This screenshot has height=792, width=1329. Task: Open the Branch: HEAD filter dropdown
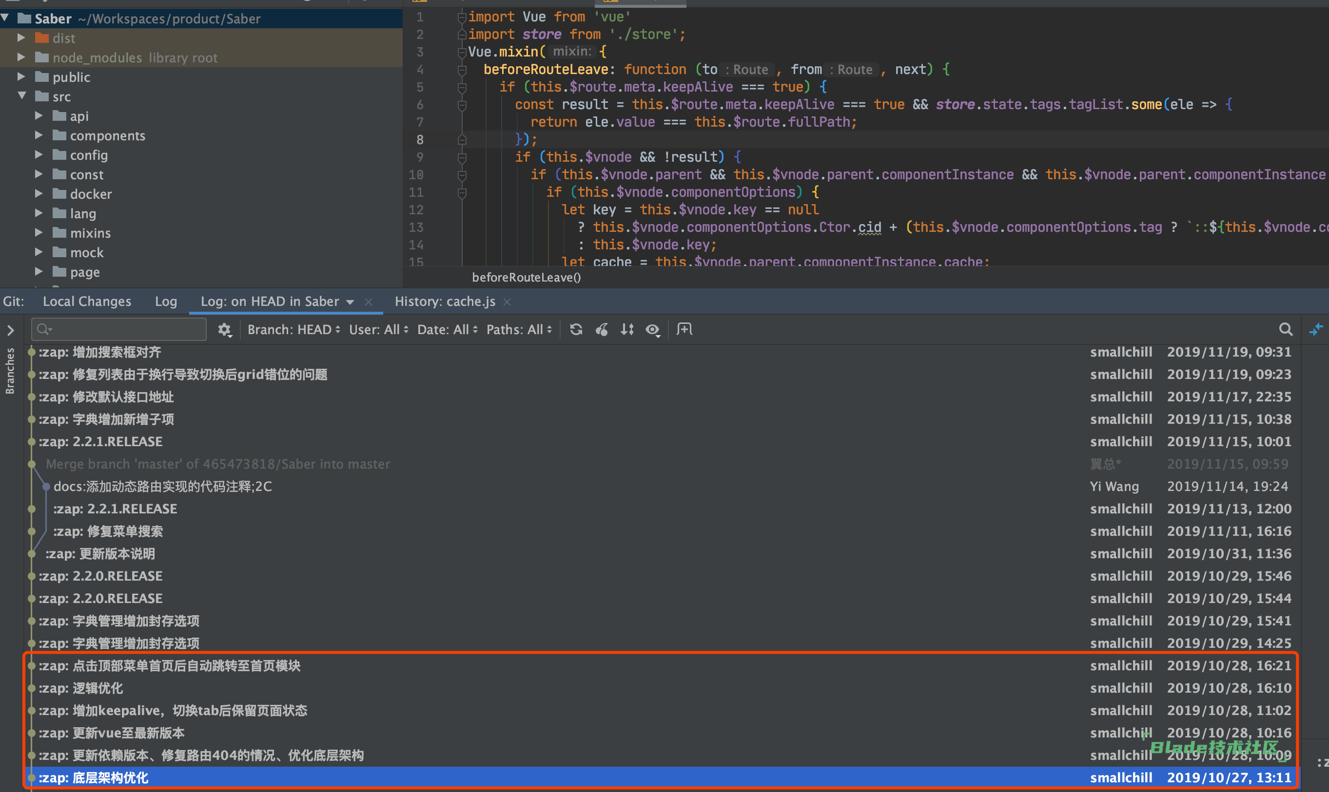click(x=294, y=329)
